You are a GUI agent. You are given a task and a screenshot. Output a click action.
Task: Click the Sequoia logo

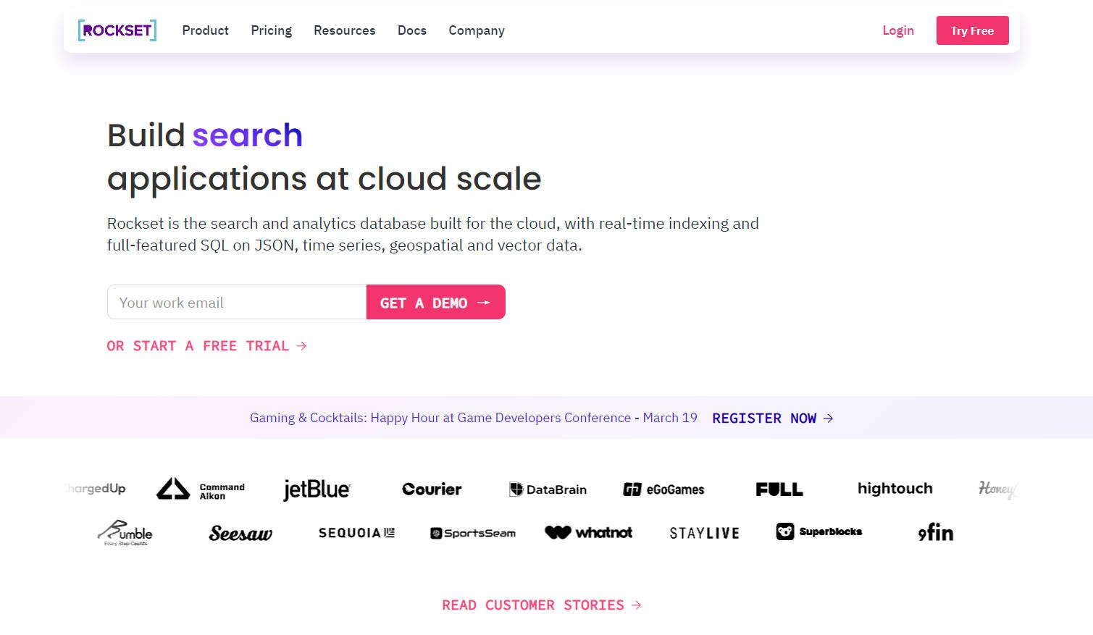[356, 533]
